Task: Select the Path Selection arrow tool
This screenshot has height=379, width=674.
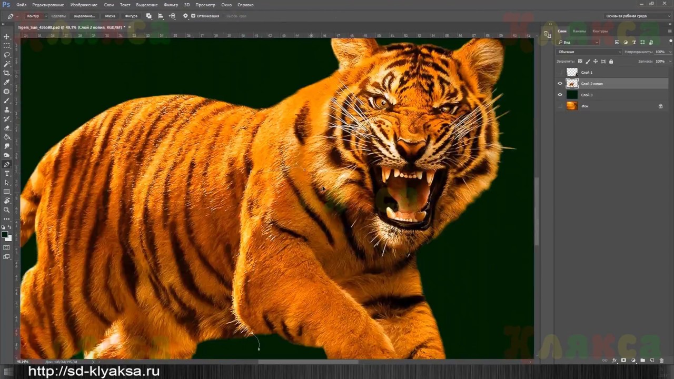Action: coord(7,183)
